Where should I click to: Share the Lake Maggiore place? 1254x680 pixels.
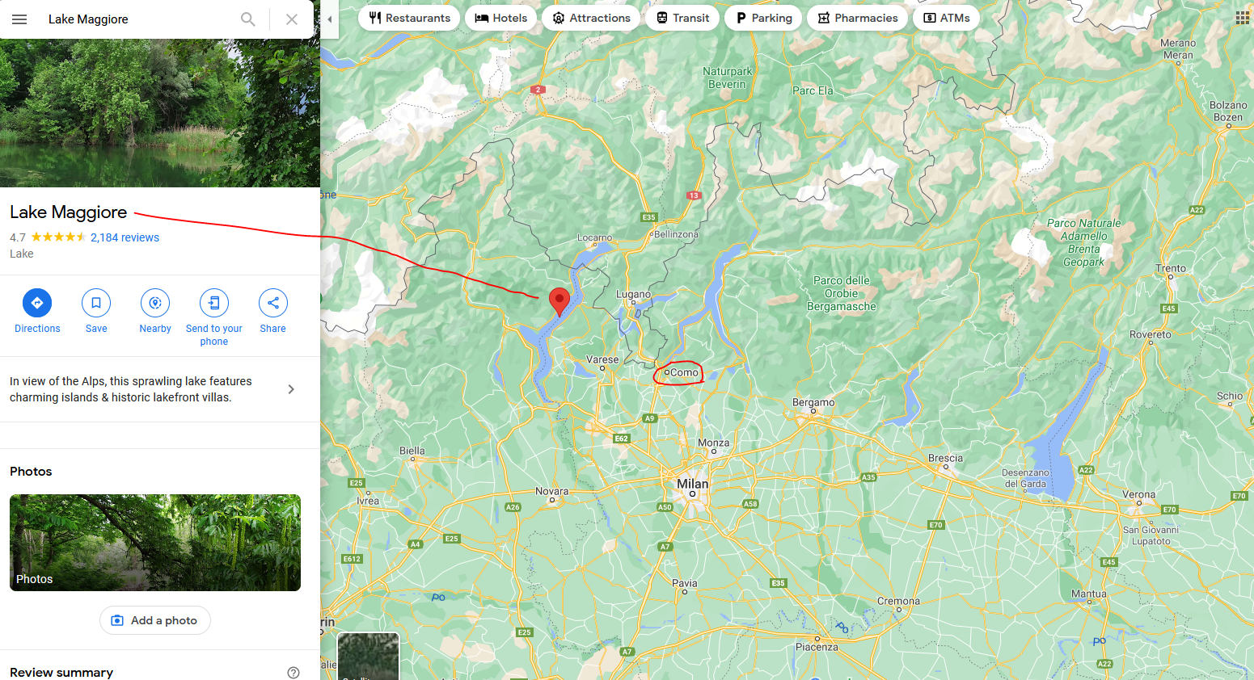point(273,311)
